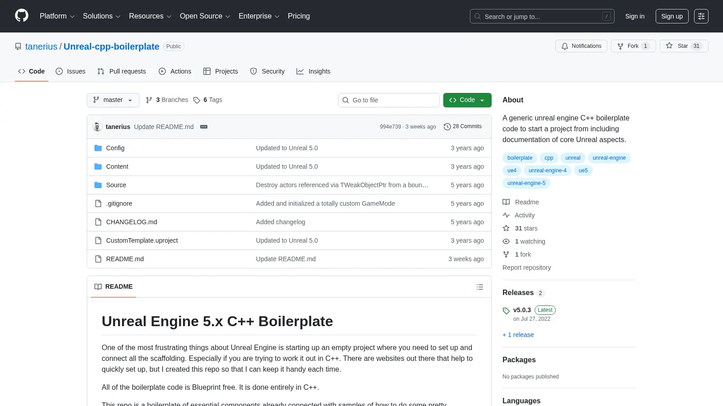Viewport: 723px width, 406px height.
Task: View 3 Branches
Action: 167,100
